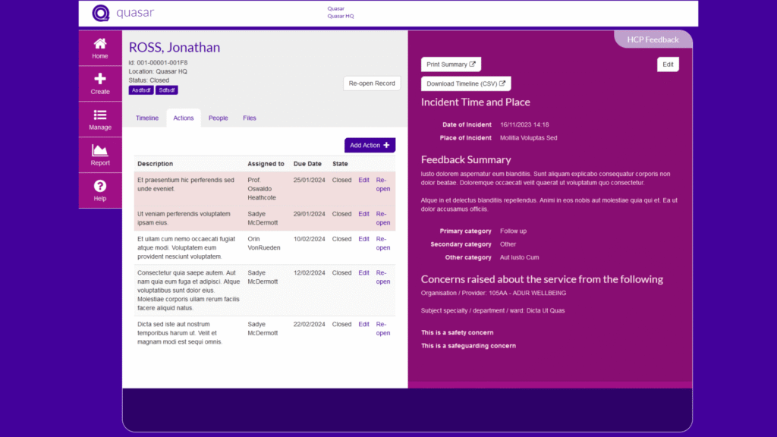
Task: Open the Files tab
Action: pyautogui.click(x=250, y=118)
